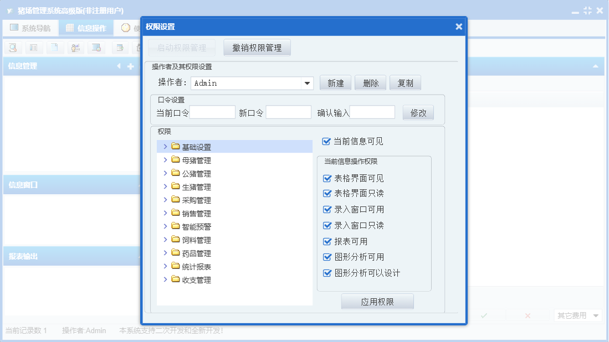This screenshot has width=609, height=342.
Task: Click the folder icon beside 母猪管理
Action: 176,160
